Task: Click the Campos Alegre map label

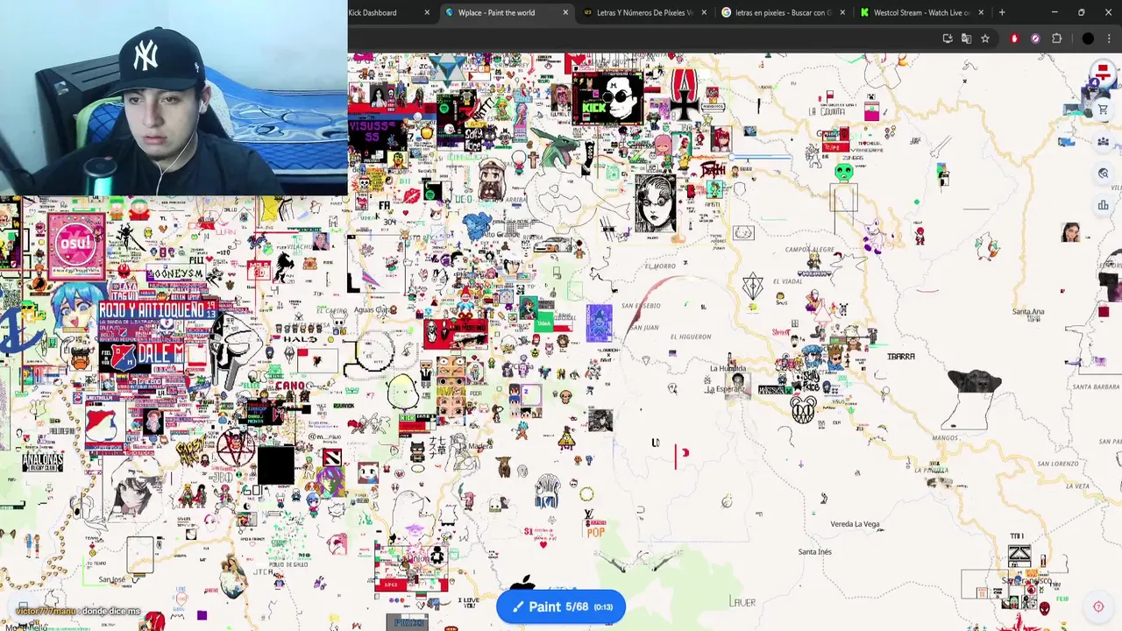Action: 810,250
